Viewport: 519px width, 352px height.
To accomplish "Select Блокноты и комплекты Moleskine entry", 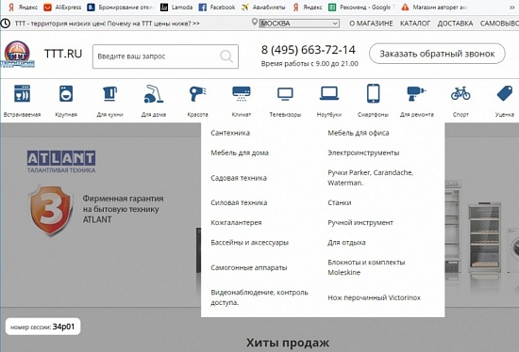I will (x=366, y=267).
